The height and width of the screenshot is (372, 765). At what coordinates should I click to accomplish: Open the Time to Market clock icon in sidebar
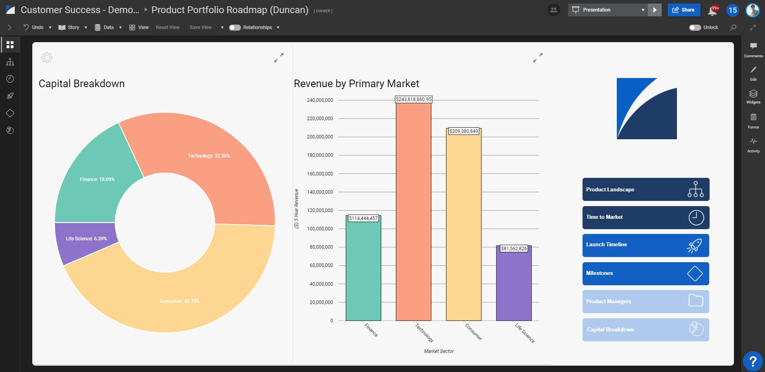click(10, 79)
